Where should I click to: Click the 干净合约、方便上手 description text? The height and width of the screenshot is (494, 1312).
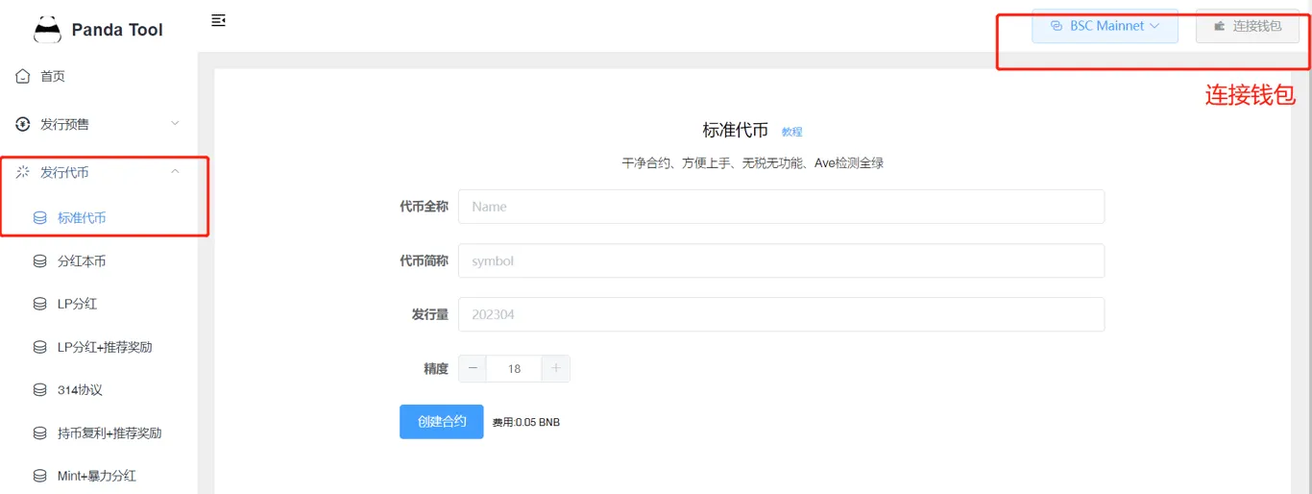click(x=753, y=163)
